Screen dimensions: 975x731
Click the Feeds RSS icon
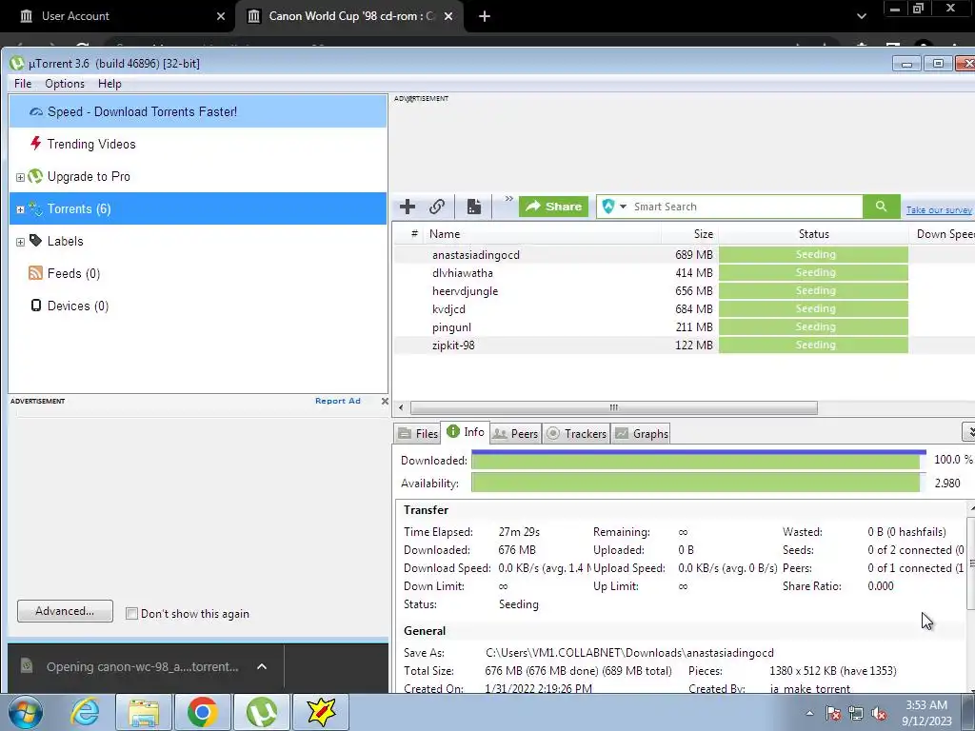click(x=35, y=273)
